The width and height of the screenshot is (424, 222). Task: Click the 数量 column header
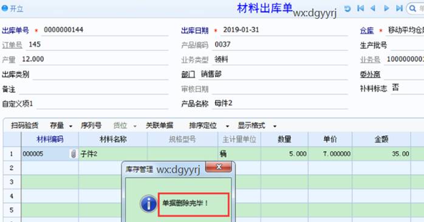point(284,140)
